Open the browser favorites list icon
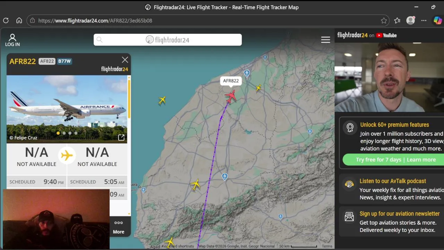 [x=397, y=20]
